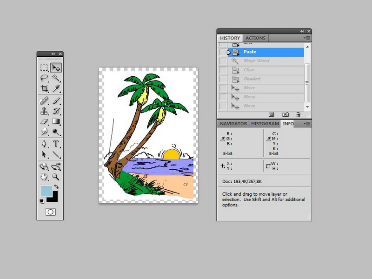Click the palm tree beach image canvas
This screenshot has width=372, height=279.
pyautogui.click(x=148, y=135)
